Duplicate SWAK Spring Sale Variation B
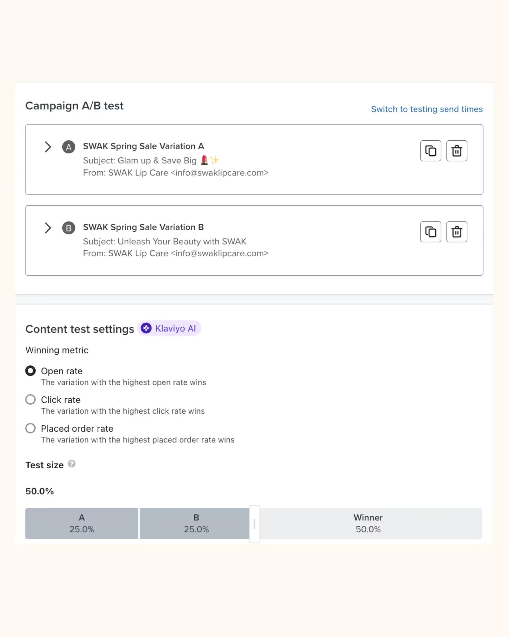509x637 pixels. [430, 232]
